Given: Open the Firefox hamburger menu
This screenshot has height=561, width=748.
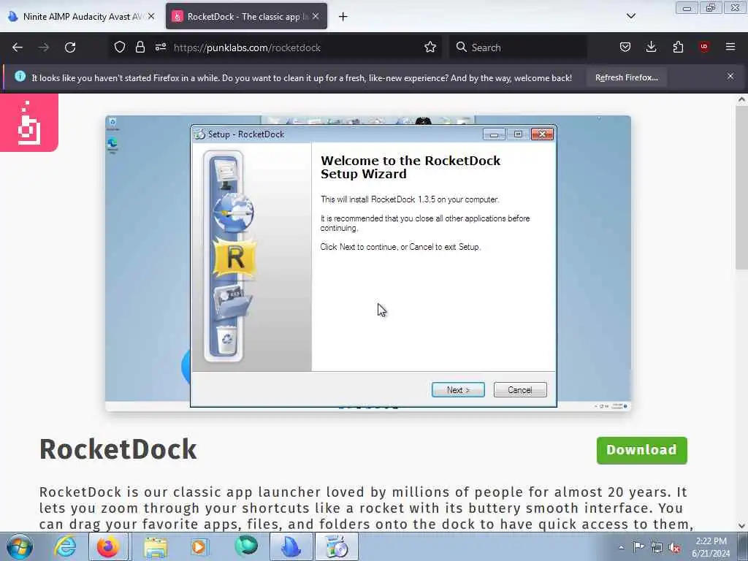Looking at the screenshot, I should click(730, 47).
